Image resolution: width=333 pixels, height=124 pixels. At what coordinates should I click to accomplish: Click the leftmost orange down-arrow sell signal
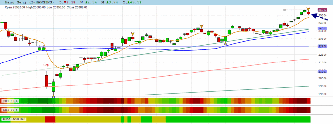(133, 34)
